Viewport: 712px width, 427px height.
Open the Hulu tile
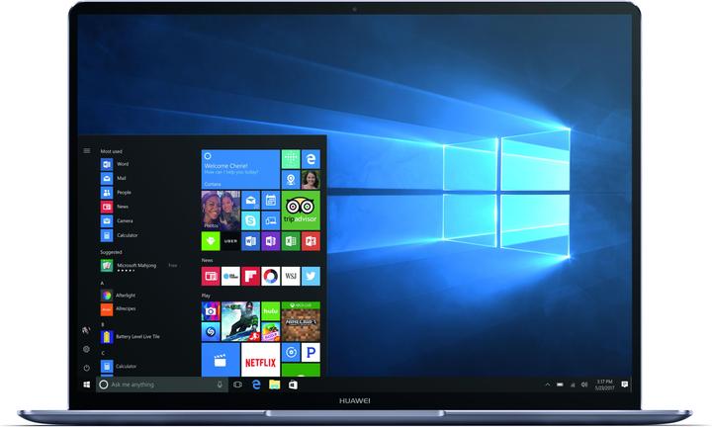[x=271, y=310]
